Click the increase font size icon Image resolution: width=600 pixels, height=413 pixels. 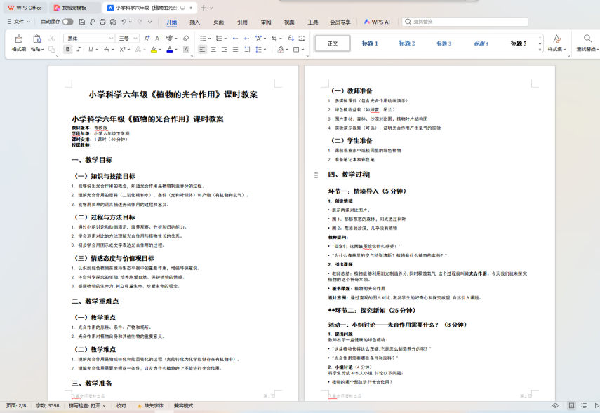[147, 38]
